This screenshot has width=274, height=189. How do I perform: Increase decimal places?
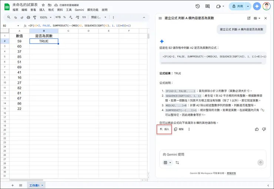coord(77,17)
